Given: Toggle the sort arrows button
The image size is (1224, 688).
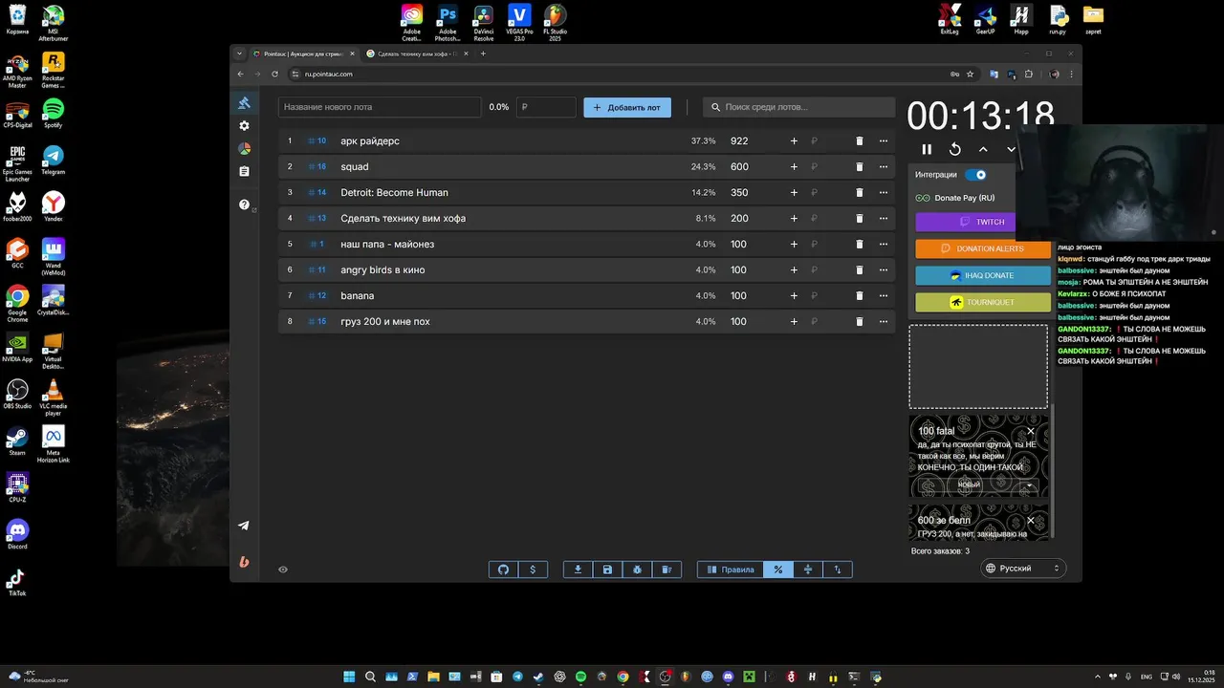Looking at the screenshot, I should (838, 570).
